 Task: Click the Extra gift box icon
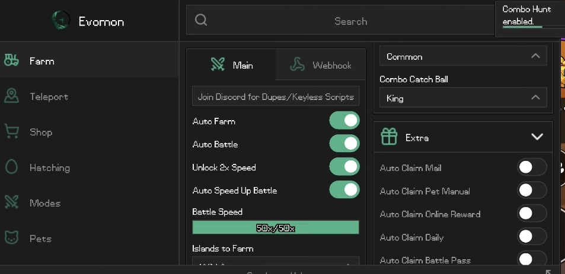[389, 137]
